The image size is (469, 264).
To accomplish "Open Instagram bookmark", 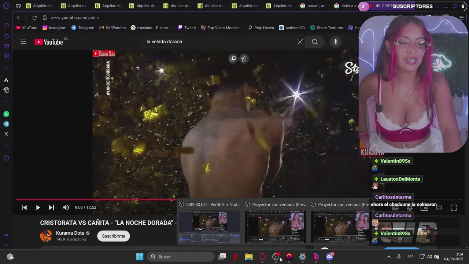I will click(x=54, y=28).
